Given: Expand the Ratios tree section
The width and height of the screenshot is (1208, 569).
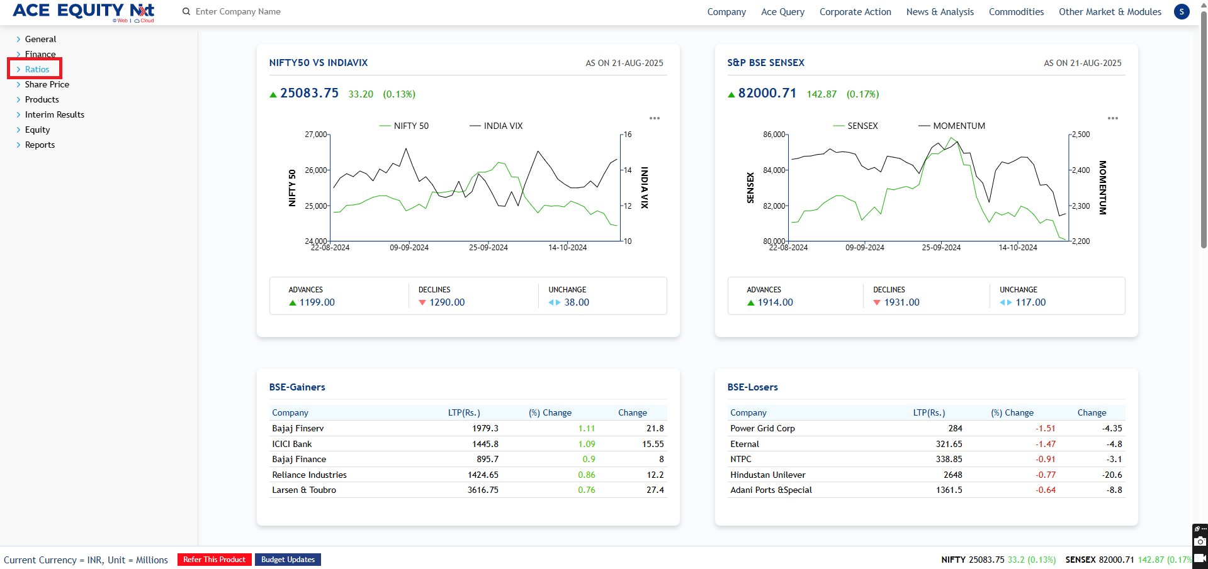Looking at the screenshot, I should coord(37,69).
